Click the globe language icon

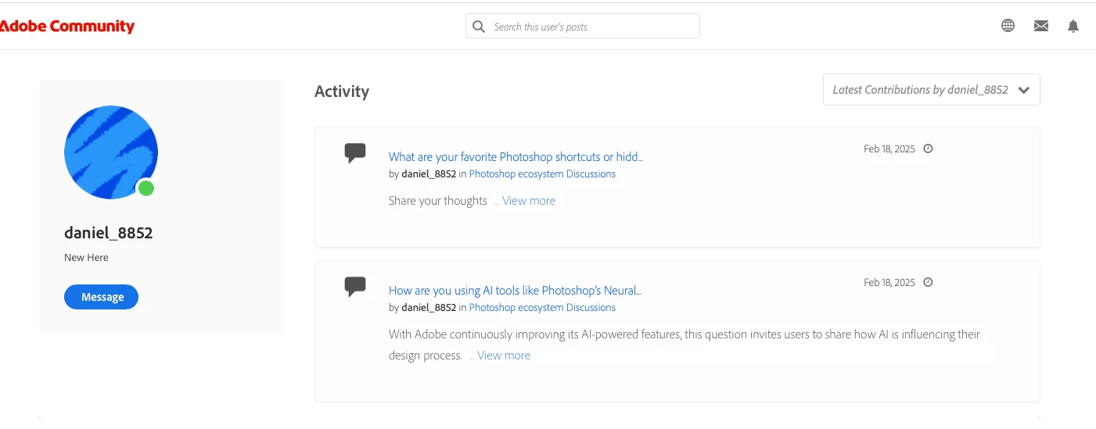click(1008, 26)
